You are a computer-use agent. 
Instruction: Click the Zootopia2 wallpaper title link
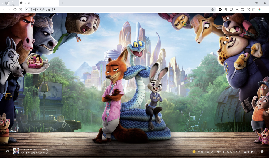pyautogui.click(x=35, y=149)
